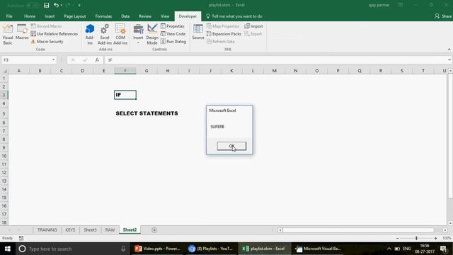This screenshot has height=255, width=453.
Task: Open COM Add-ins dialog
Action: 120,35
